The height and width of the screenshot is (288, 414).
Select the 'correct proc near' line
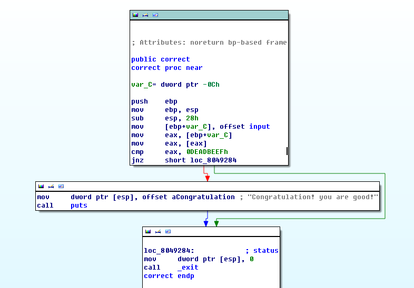pos(167,68)
